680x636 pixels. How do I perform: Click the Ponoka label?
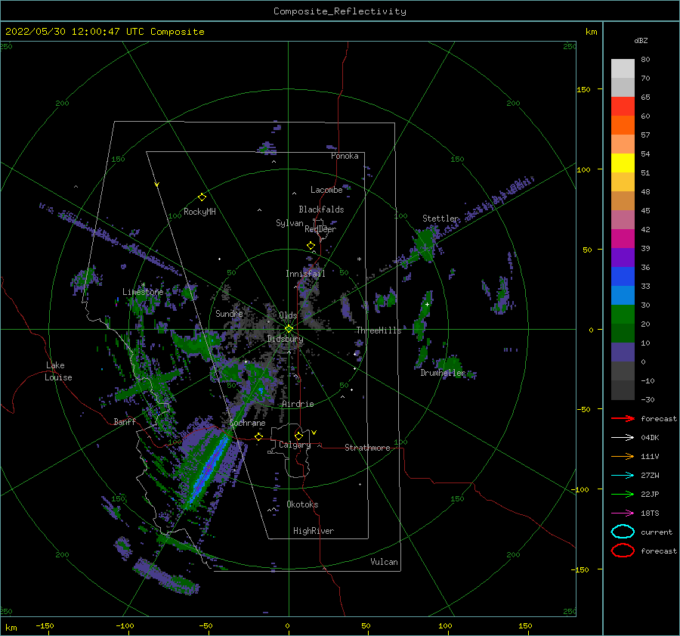tap(345, 156)
